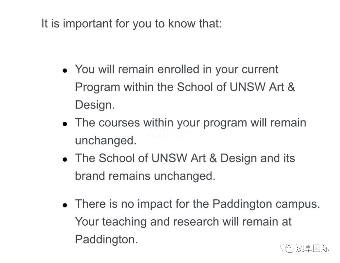This screenshot has height=263, width=340.
Task: Click the first bullet point dot
Action: pyautogui.click(x=64, y=71)
